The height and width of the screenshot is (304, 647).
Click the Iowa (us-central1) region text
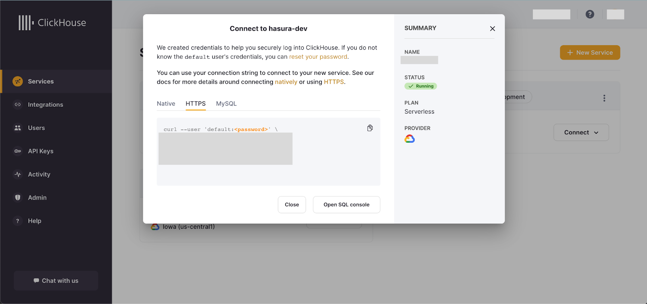pyautogui.click(x=189, y=227)
